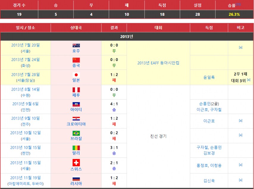Click the Switzerland flag icon
This screenshot has width=254, height=189.
76,163
